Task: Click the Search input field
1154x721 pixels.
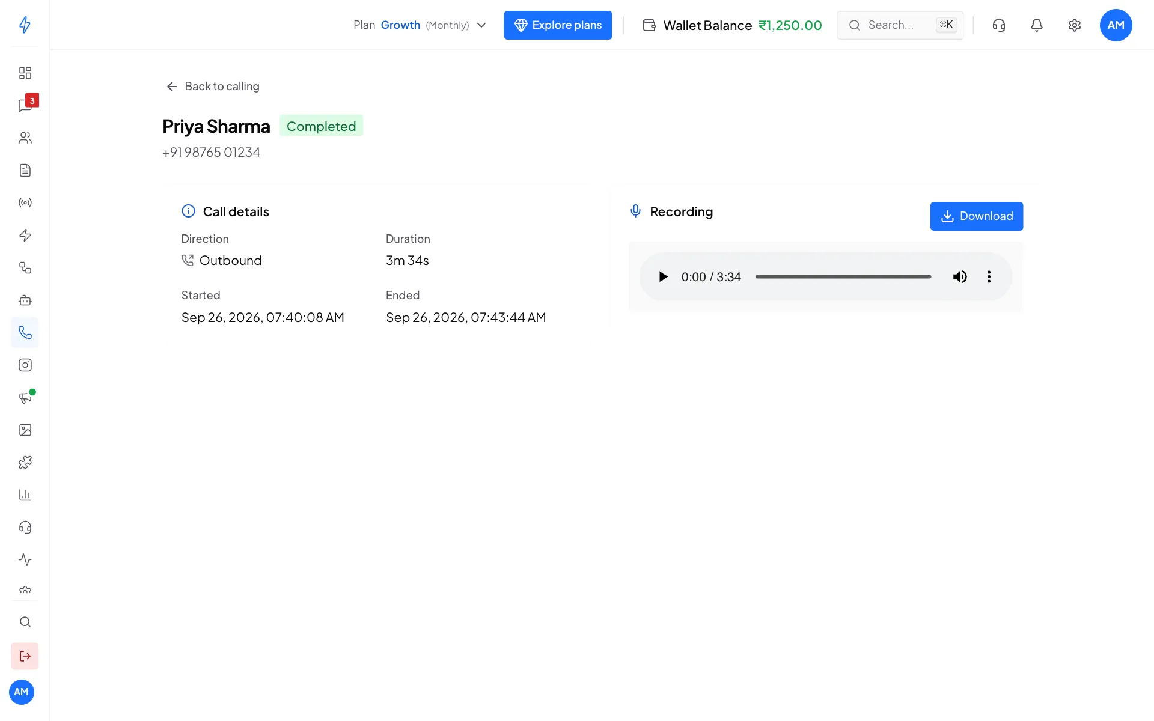Action: coord(900,25)
